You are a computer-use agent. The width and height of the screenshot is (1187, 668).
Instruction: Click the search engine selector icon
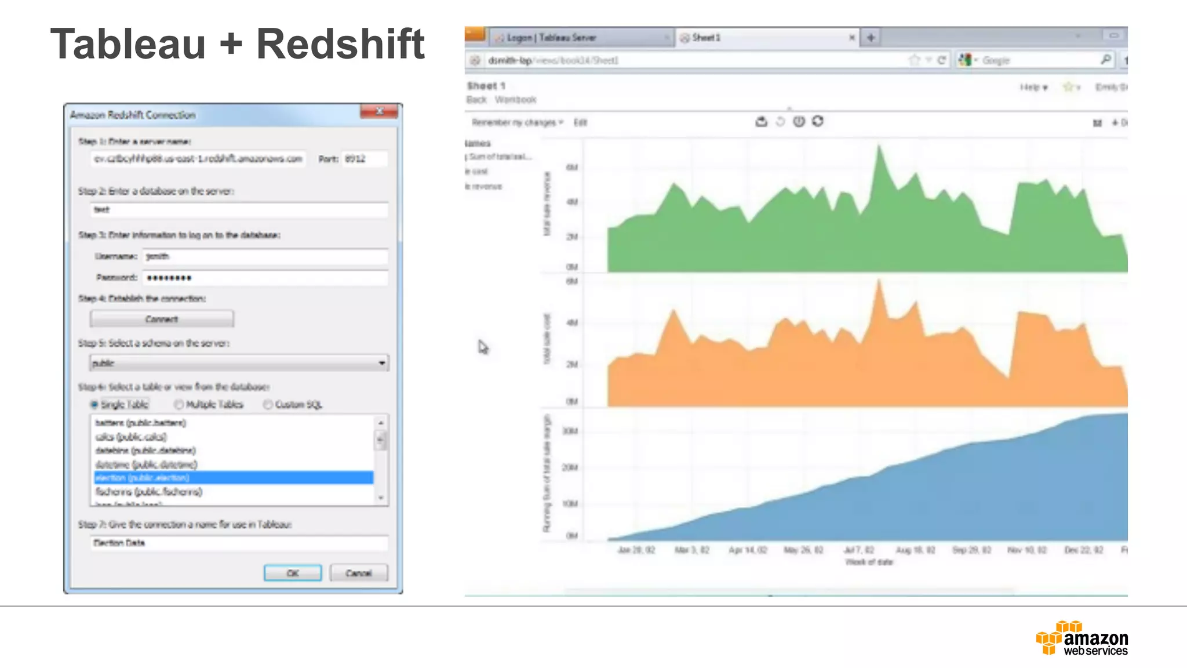[966, 60]
